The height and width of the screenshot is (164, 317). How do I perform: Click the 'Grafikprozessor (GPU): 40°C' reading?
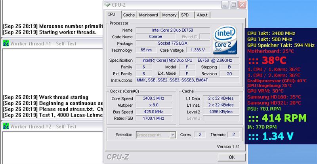click(x=277, y=81)
